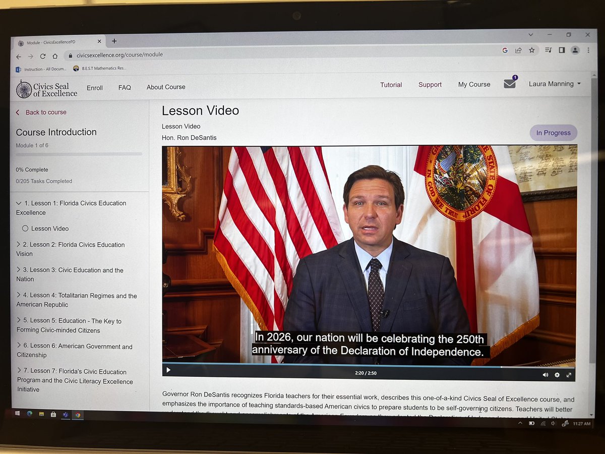Image resolution: width=605 pixels, height=454 pixels.
Task: Open the Enroll menu item
Action: 95,88
